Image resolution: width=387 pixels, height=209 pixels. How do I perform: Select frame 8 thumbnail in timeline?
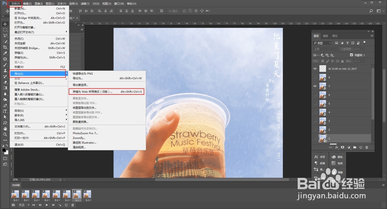point(87,194)
